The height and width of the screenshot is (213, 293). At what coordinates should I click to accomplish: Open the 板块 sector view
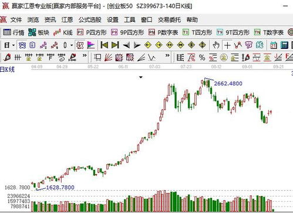(39, 32)
